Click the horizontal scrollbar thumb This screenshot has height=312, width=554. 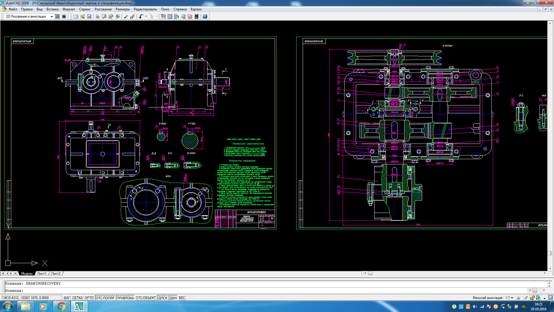370,273
